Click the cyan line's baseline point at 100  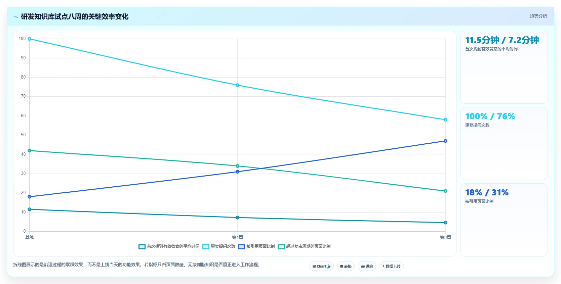click(30, 39)
